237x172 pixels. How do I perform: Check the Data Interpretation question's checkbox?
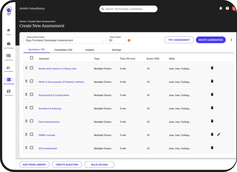click(x=32, y=121)
